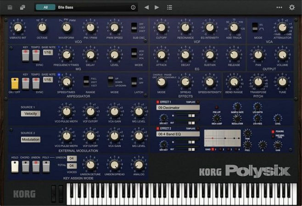The height and width of the screenshot is (206, 302).
Task: Go to the next preset arrow
Action: coord(157,7)
